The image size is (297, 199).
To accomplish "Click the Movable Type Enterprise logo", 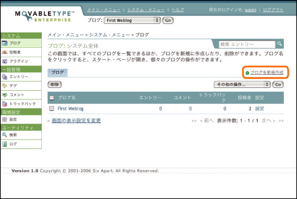I will pos(45,16).
